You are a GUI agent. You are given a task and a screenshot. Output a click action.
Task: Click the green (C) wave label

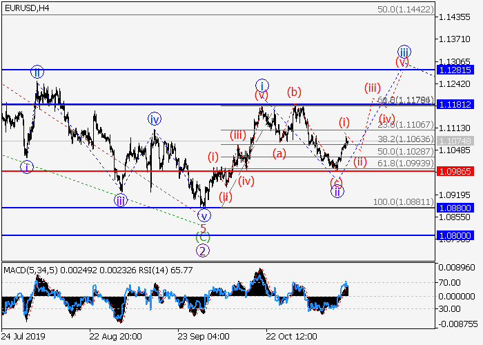click(x=203, y=239)
